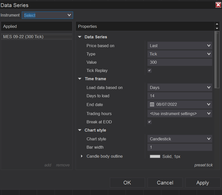
Task: Expand Candle body outline options
Action: [x=82, y=156]
